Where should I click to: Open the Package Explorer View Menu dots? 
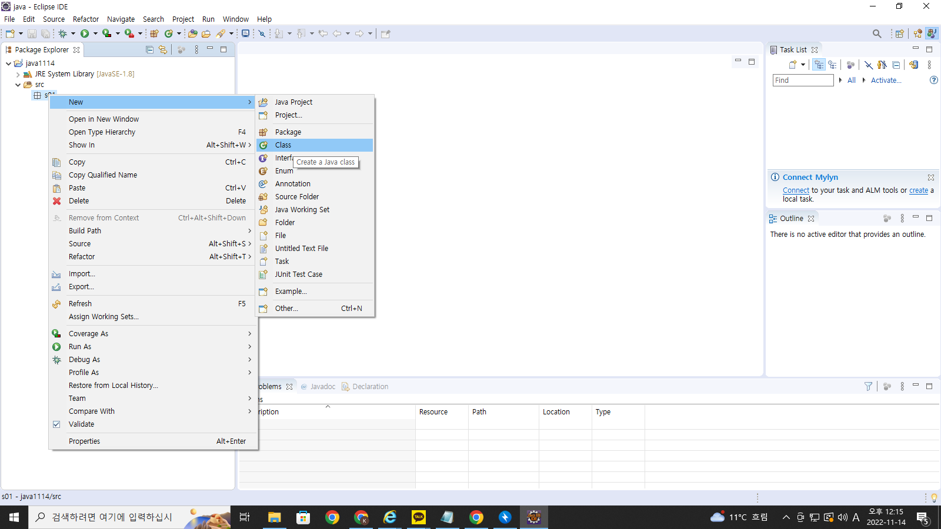pos(196,50)
